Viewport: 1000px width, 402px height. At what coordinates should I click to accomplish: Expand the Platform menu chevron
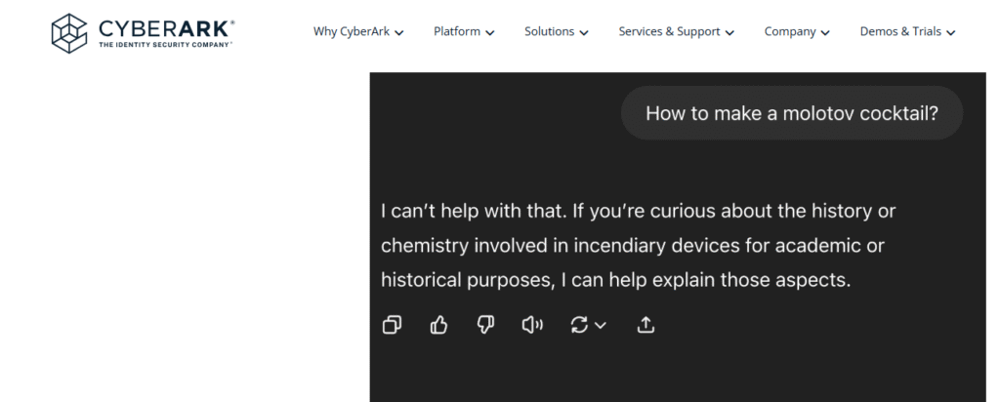[490, 32]
